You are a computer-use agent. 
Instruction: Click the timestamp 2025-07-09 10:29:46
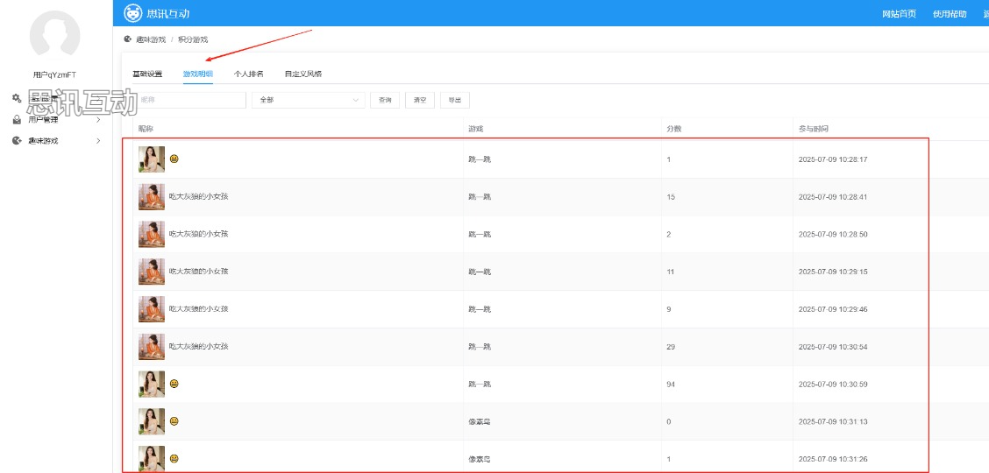coord(833,309)
